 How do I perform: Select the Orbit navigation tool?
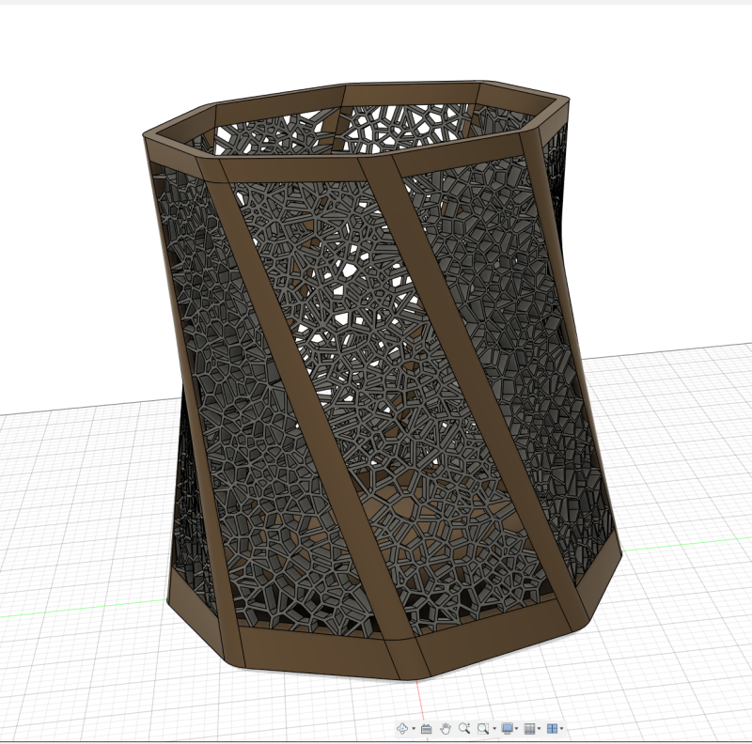[x=402, y=729]
